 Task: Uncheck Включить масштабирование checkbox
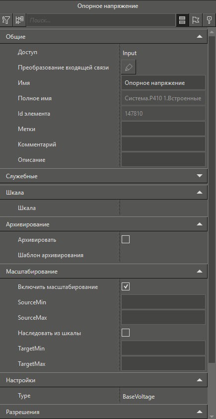(126, 287)
